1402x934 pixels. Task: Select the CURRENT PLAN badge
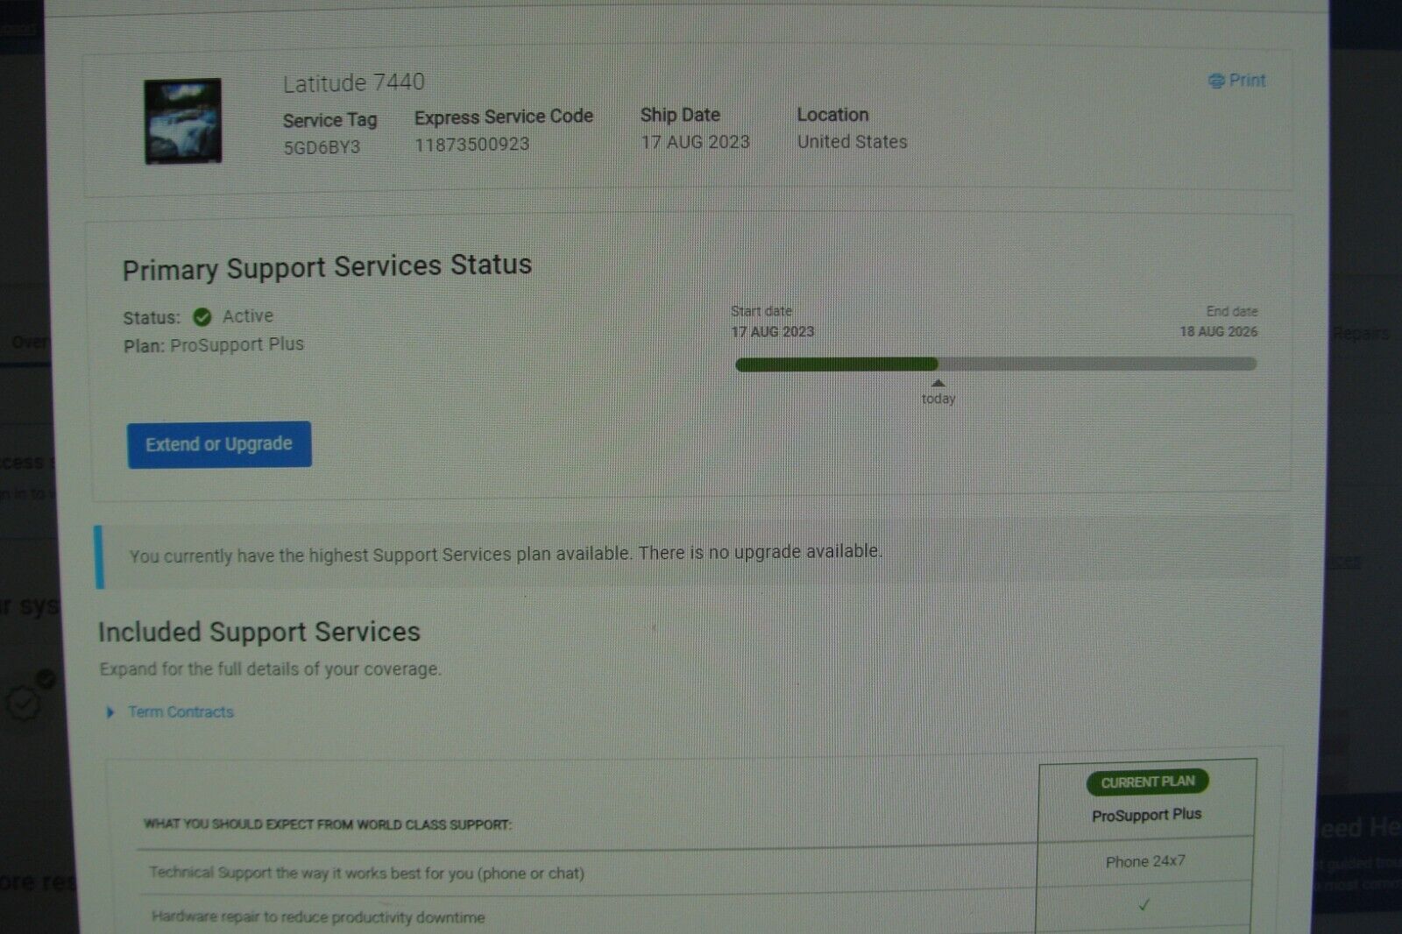tap(1147, 782)
